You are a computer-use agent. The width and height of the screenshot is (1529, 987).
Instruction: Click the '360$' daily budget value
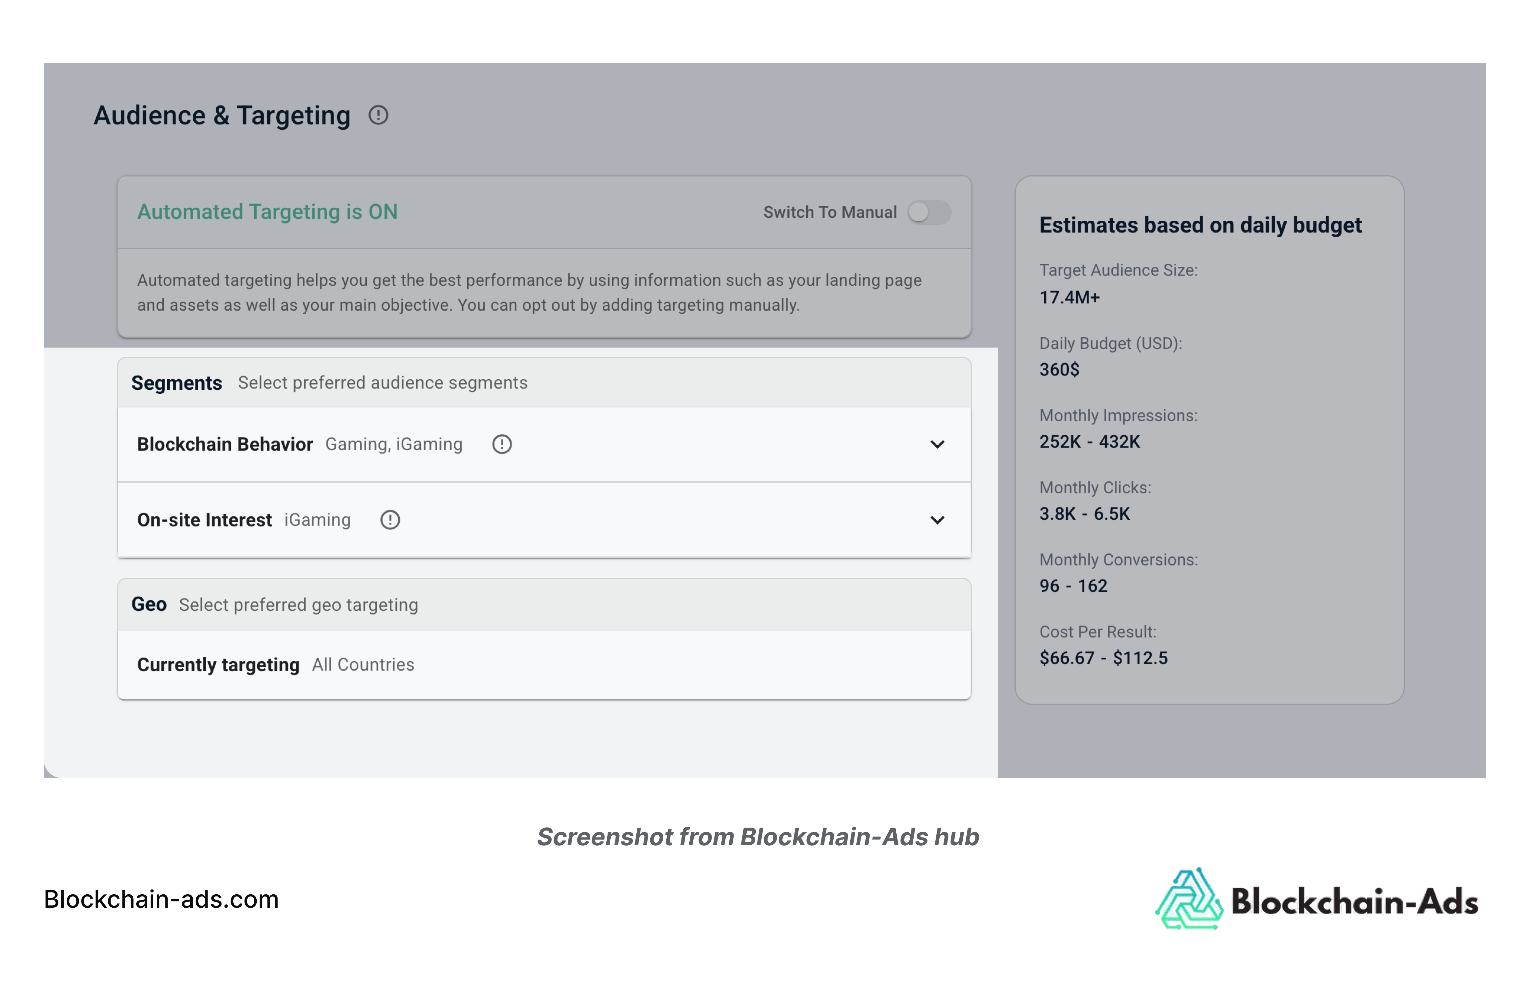1060,370
